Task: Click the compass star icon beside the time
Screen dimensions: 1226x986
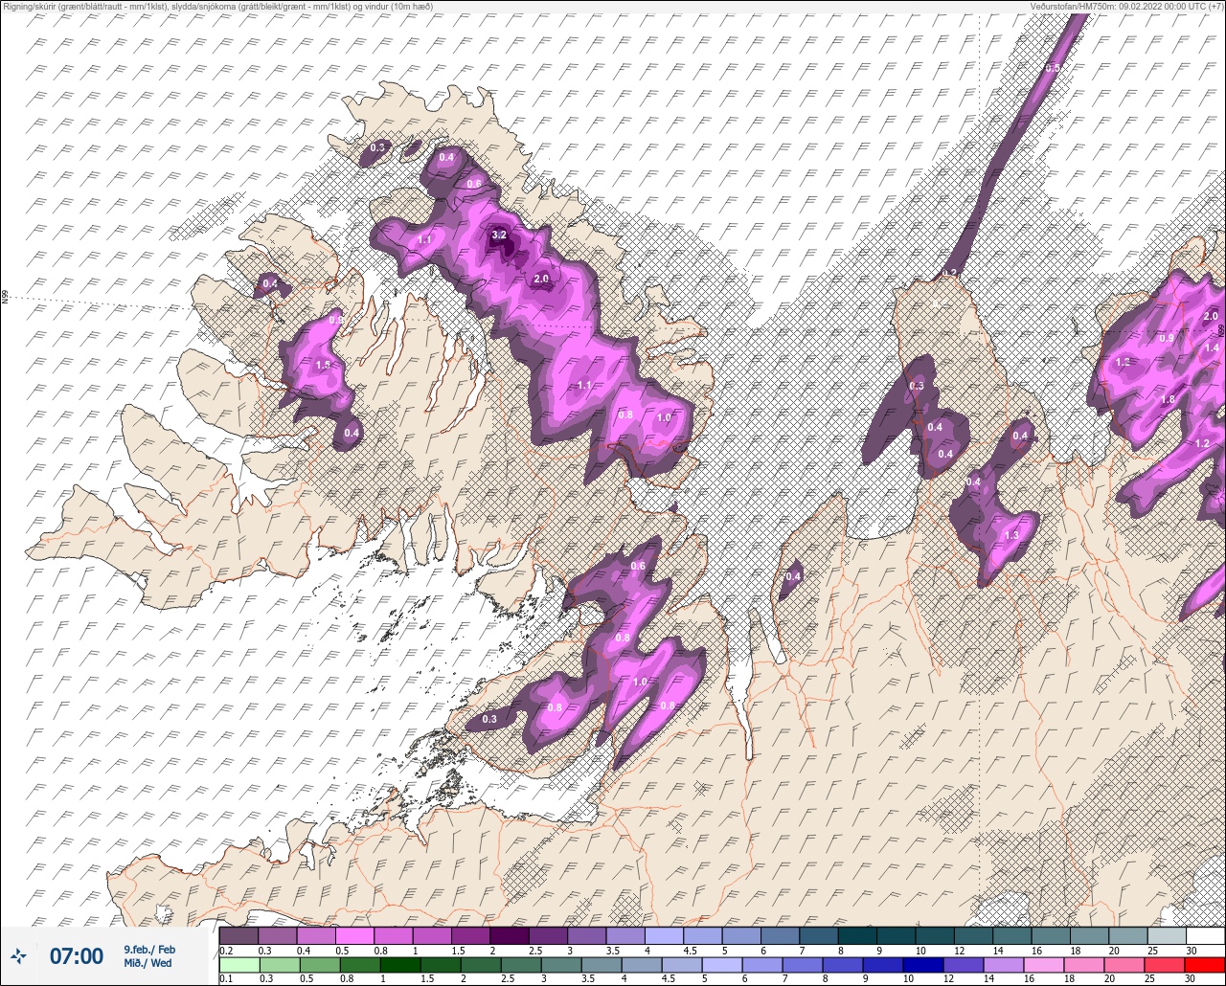Action: pyautogui.click(x=19, y=955)
